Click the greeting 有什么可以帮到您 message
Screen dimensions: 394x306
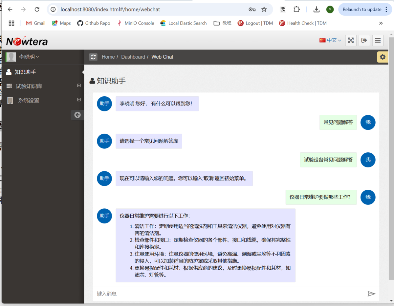pos(157,104)
